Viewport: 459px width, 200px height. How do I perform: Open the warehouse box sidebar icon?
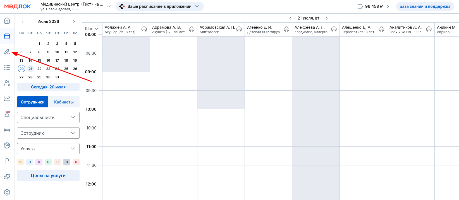click(7, 145)
